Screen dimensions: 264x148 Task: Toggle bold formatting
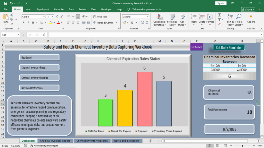(23, 23)
